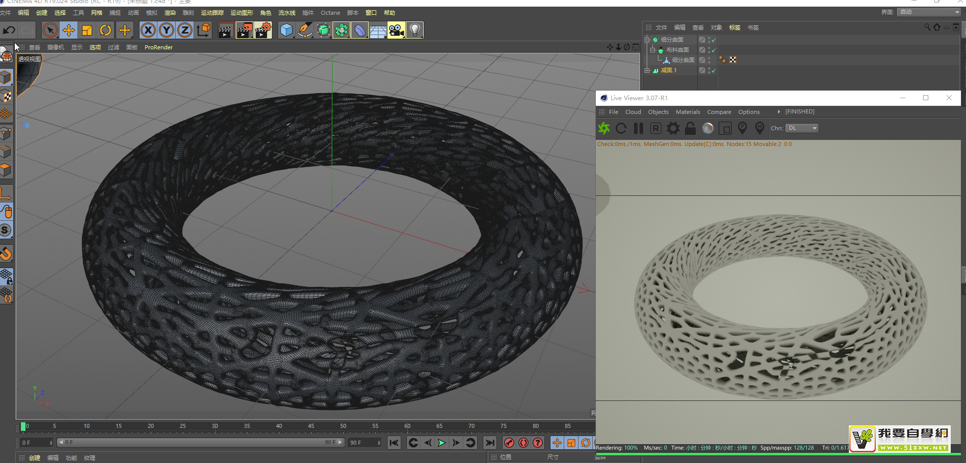This screenshot has height=463, width=966.
Task: Add a camera object from the toolbar
Action: [396, 31]
